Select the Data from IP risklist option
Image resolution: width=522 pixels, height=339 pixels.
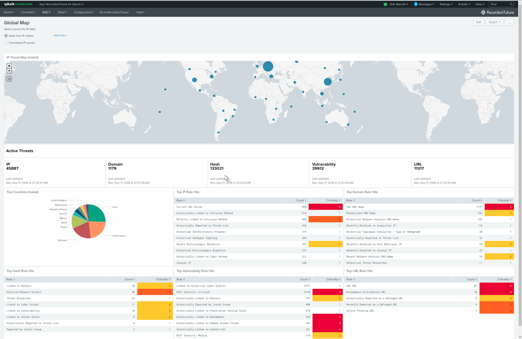coord(6,35)
